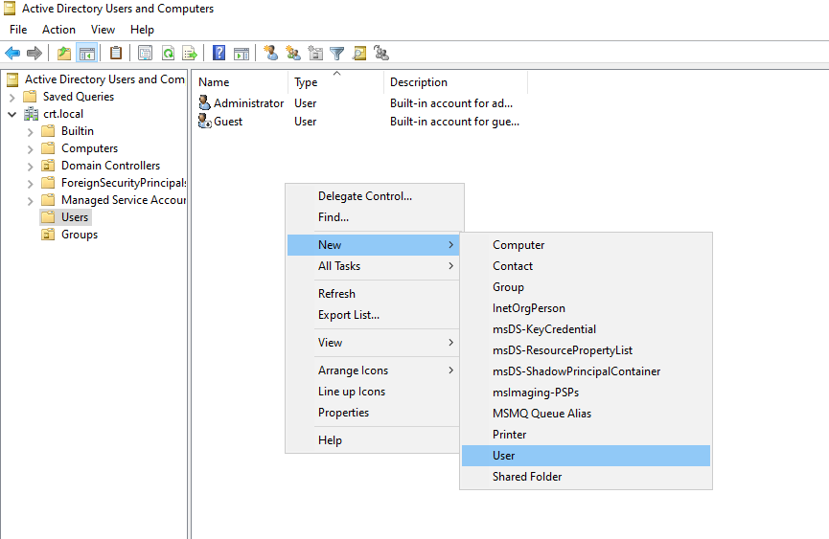Screen dimensions: 829x539
Task: Click the Filter funnel toolbar icon
Action: (x=336, y=53)
